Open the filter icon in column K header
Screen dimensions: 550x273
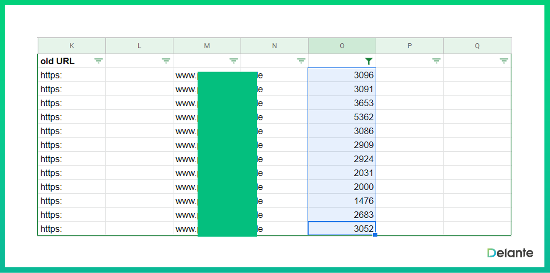98,61
